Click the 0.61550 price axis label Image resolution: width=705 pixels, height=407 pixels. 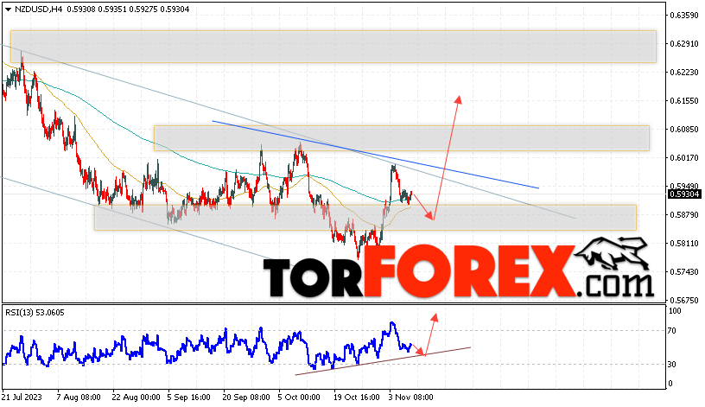(684, 101)
